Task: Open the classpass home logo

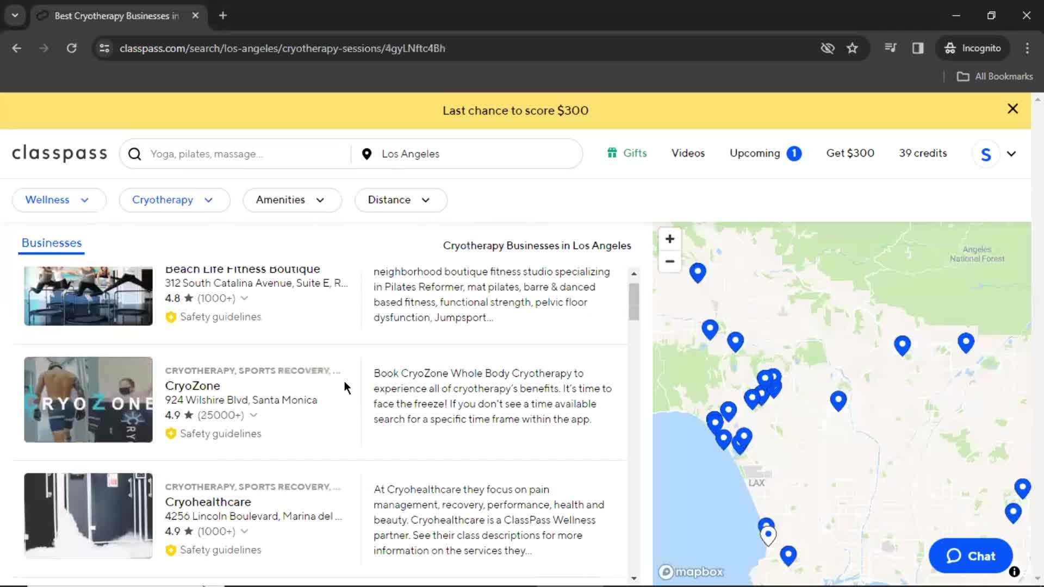Action: point(60,153)
